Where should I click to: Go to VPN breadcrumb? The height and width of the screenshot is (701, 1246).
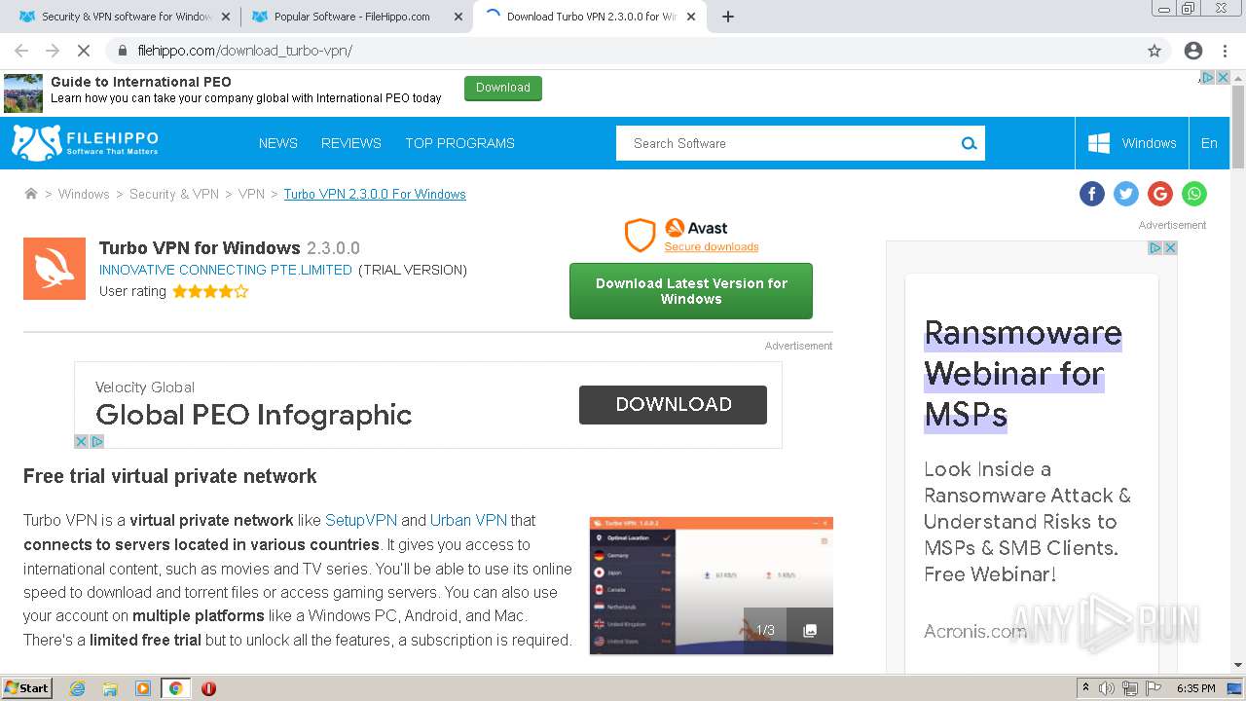coord(251,194)
